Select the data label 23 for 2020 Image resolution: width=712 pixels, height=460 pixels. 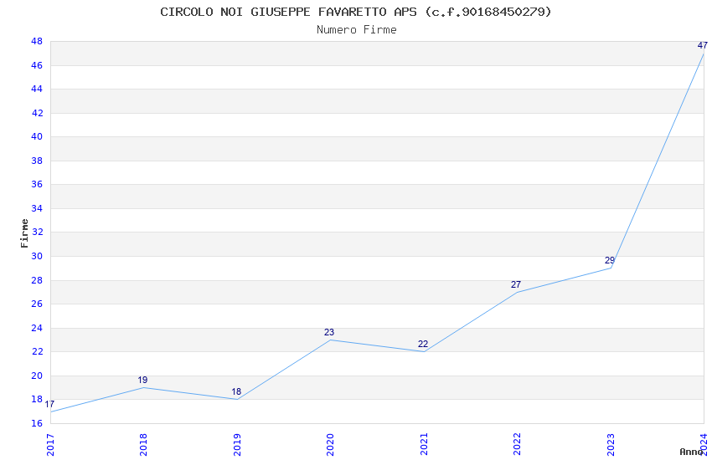click(x=329, y=332)
